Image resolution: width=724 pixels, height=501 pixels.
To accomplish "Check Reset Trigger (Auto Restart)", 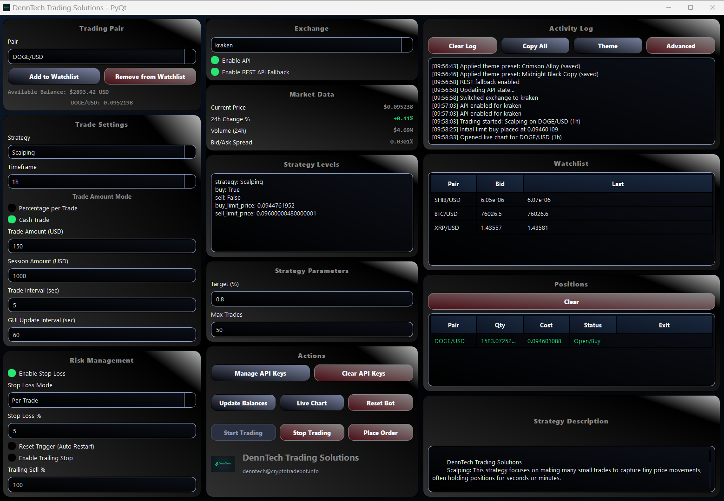I will (x=11, y=446).
